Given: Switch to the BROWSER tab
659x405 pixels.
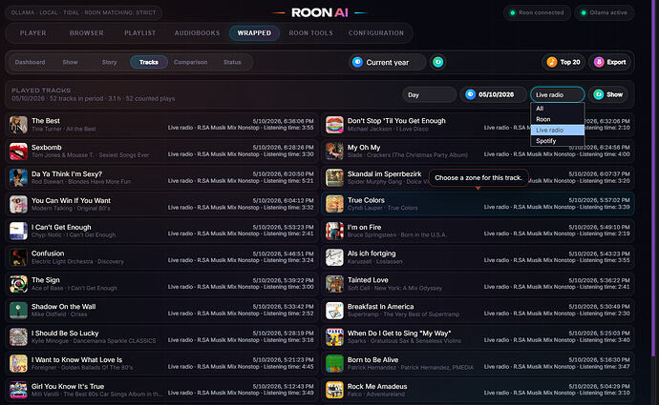Looking at the screenshot, I should (x=86, y=33).
